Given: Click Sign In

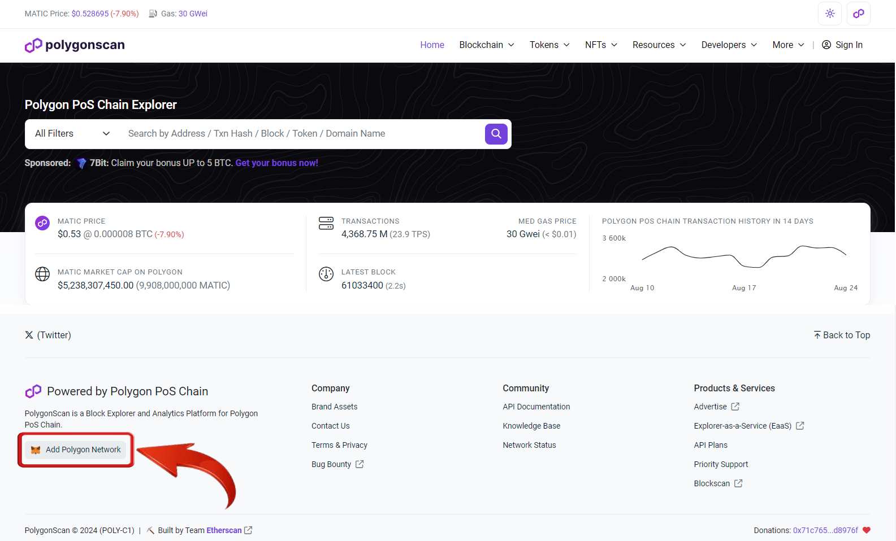Looking at the screenshot, I should pos(842,45).
